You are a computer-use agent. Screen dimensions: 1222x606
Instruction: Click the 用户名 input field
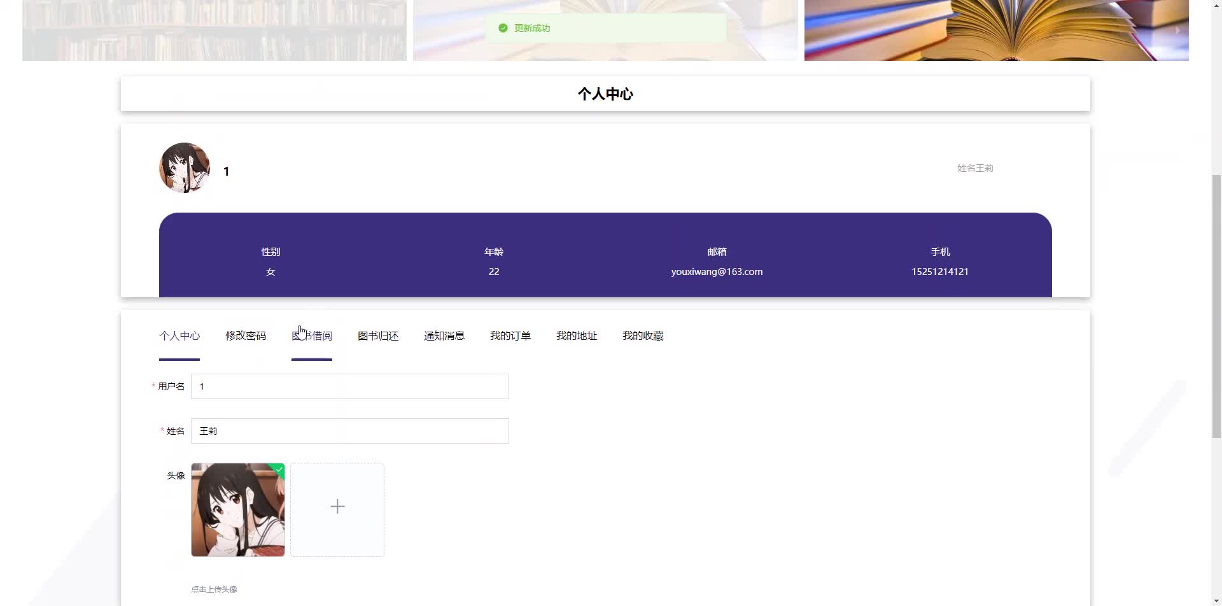pyautogui.click(x=349, y=386)
